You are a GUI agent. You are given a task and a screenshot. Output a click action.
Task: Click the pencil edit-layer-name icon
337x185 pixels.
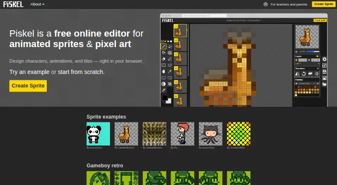click(x=309, y=60)
